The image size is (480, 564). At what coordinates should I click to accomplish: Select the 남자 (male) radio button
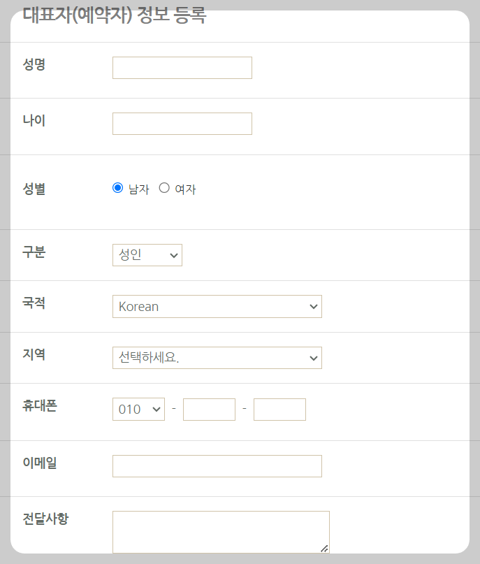(x=118, y=187)
